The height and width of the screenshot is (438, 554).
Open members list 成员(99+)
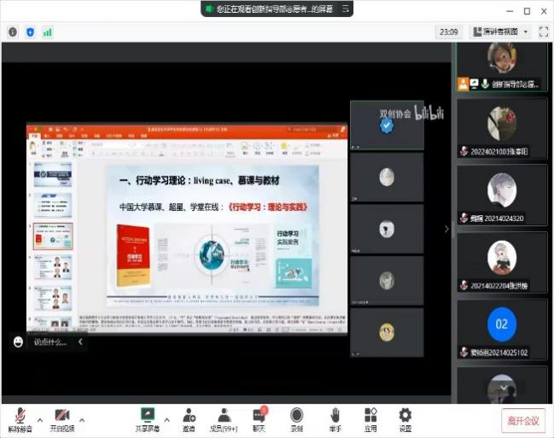[224, 418]
